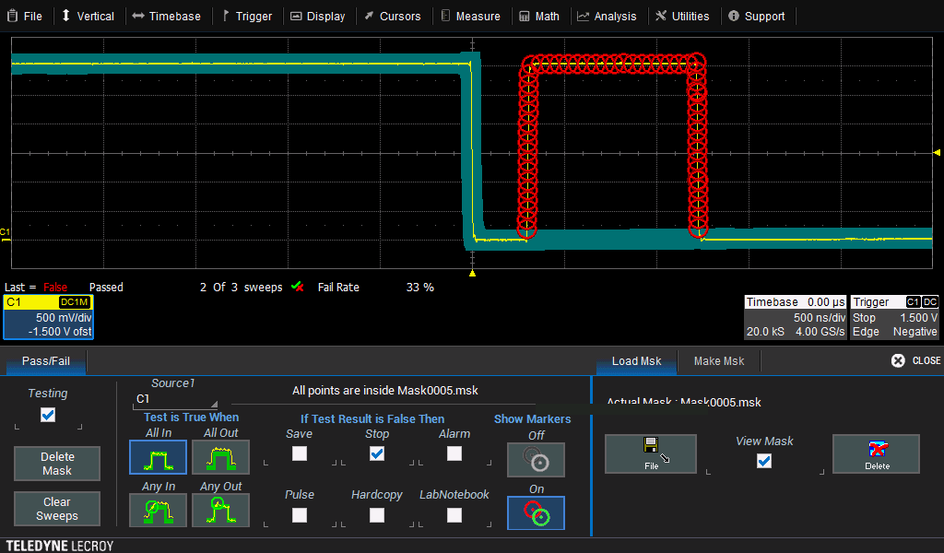Viewport: 944px width, 553px height.
Task: Click the File icon to load mask
Action: (x=651, y=453)
